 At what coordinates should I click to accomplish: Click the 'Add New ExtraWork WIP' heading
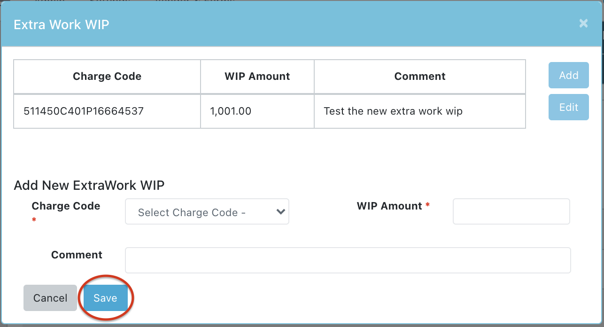coord(89,185)
